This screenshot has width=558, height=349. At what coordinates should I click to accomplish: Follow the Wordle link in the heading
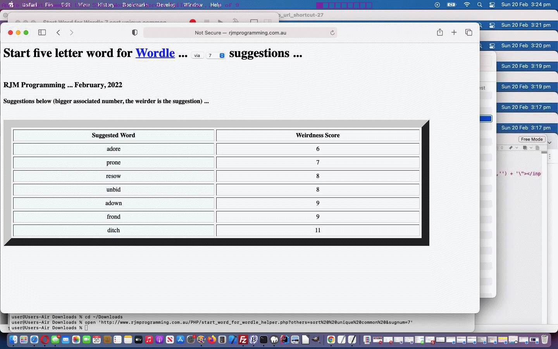point(155,53)
